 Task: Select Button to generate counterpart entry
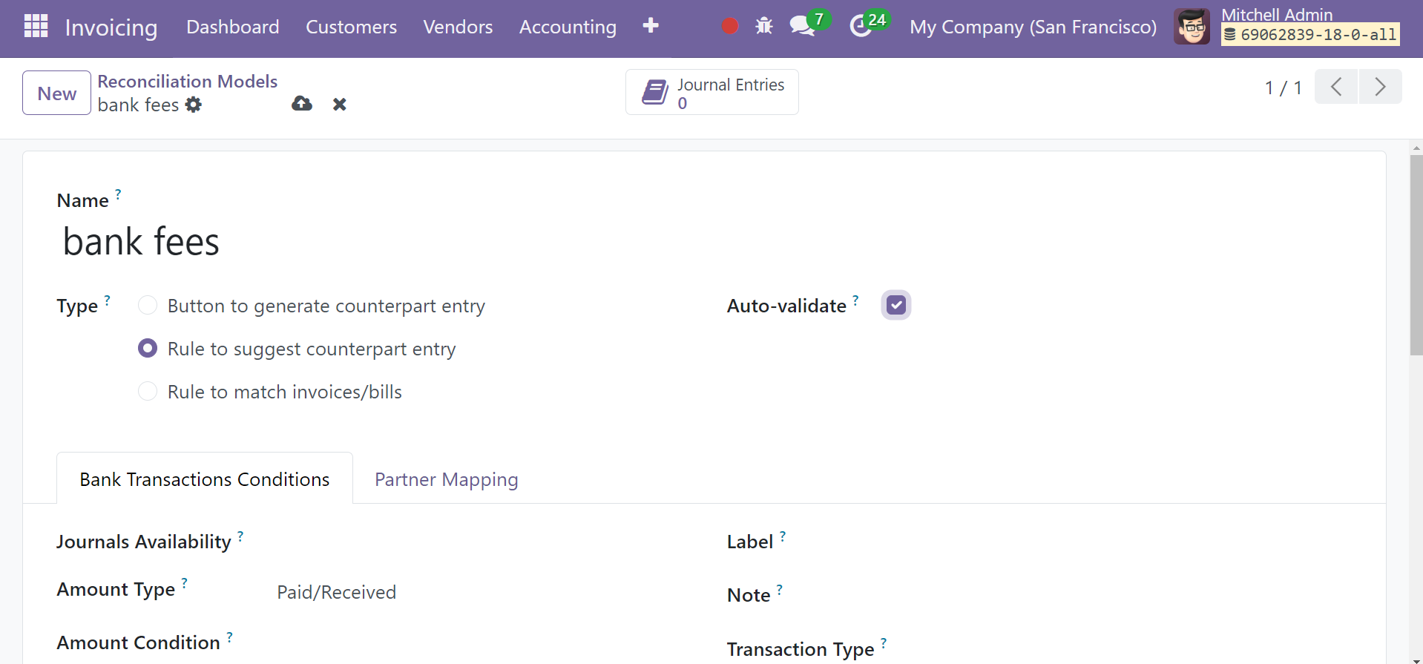[148, 305]
